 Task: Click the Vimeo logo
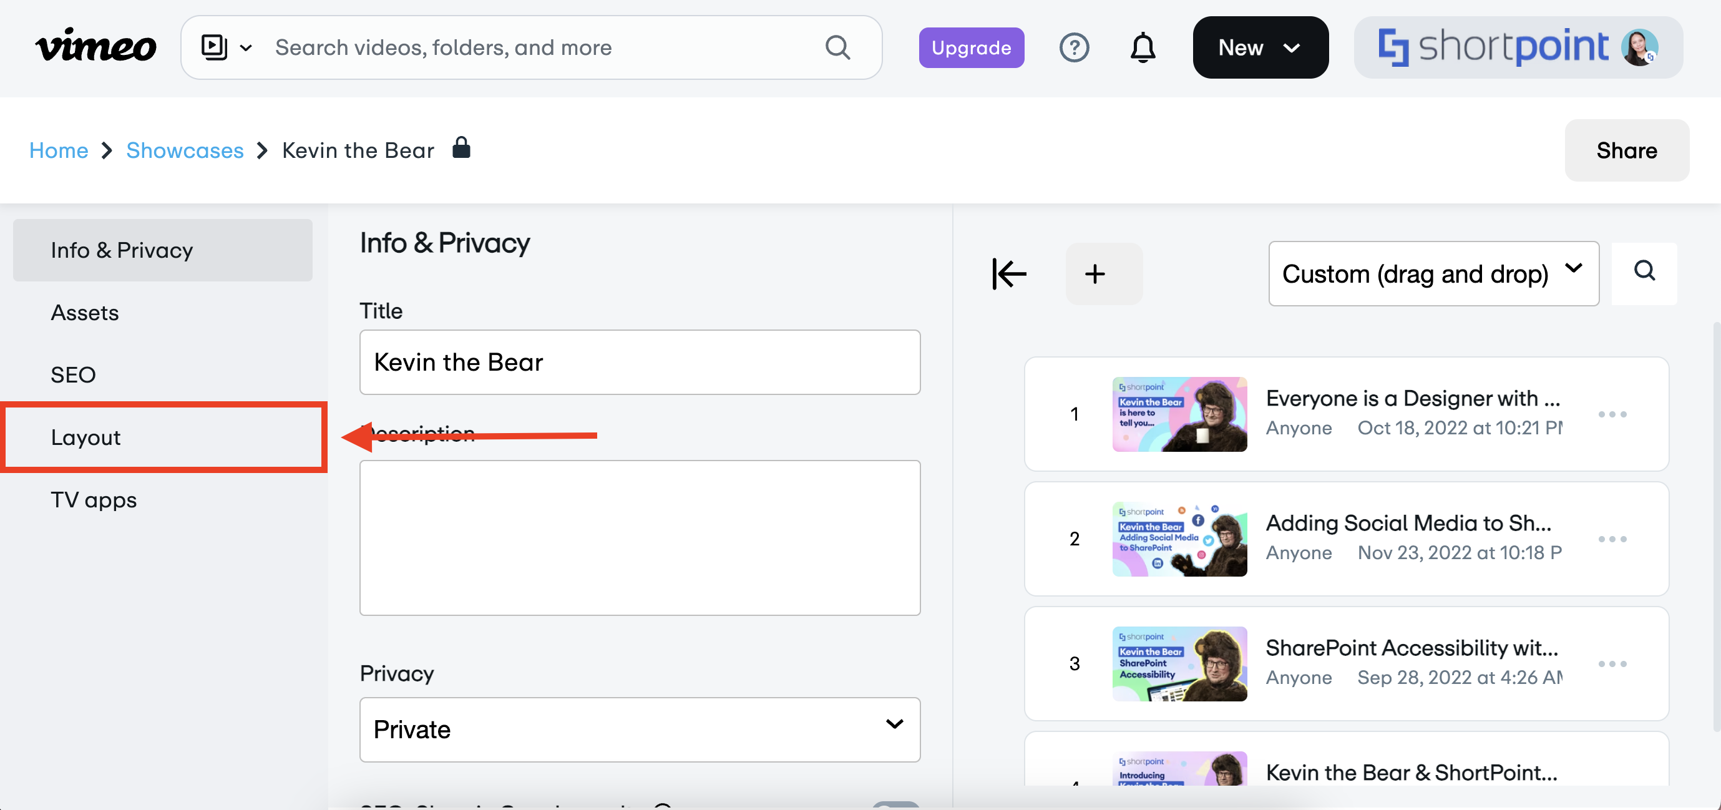click(x=95, y=47)
